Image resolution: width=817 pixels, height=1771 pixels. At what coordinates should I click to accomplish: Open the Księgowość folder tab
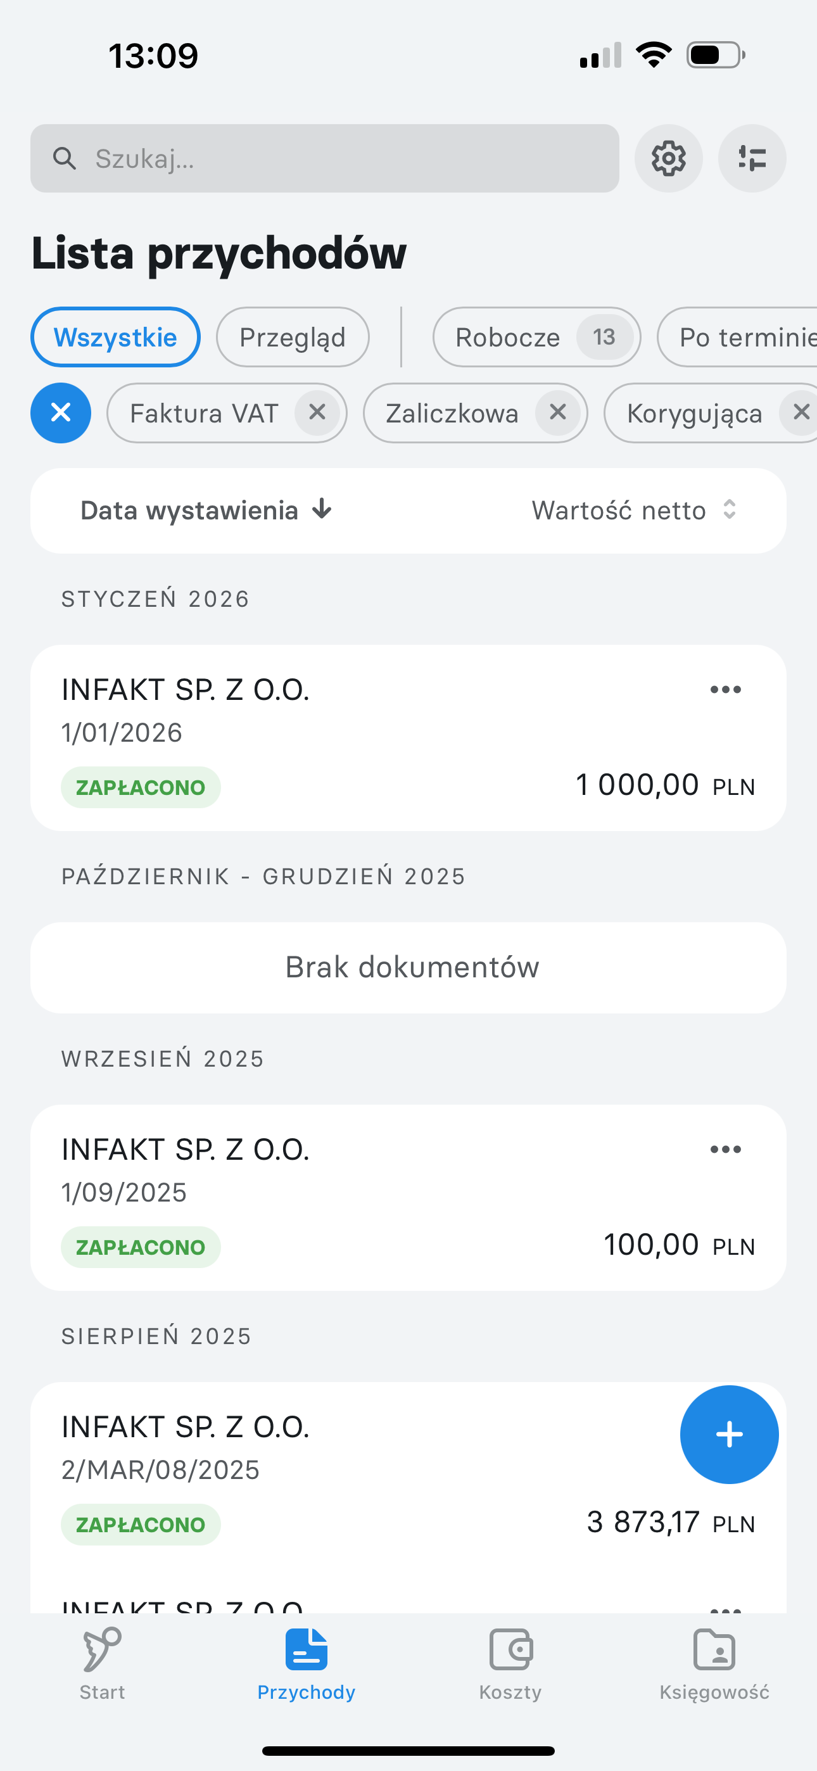coord(714,1664)
